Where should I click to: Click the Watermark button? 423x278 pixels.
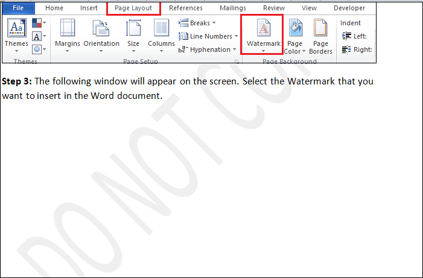click(x=263, y=35)
